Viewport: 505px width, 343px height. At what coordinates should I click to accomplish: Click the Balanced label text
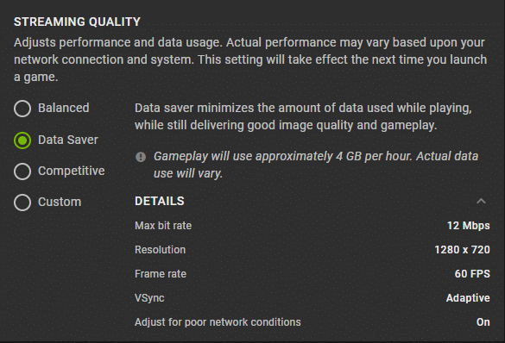pos(63,108)
